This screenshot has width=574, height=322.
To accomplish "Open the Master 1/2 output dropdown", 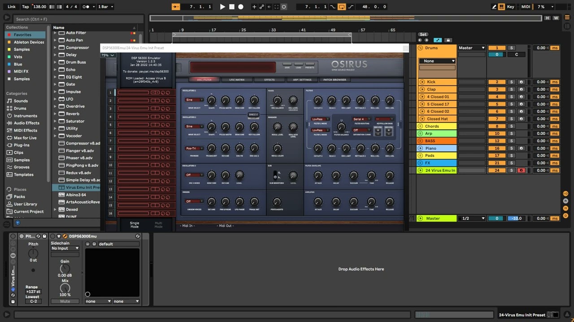I will pos(472,218).
